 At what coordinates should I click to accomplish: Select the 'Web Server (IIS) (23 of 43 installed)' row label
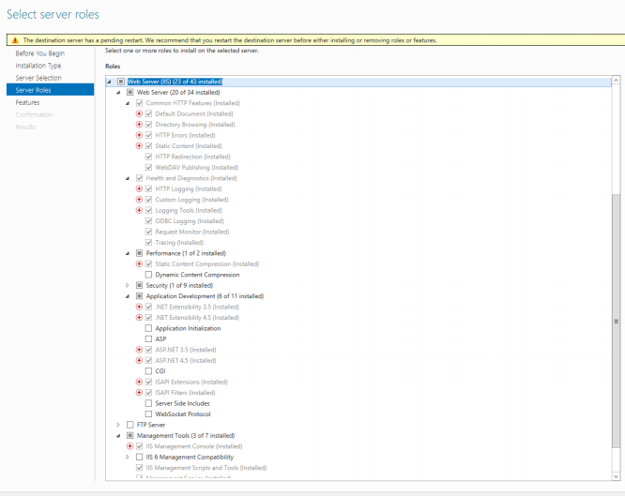175,82
